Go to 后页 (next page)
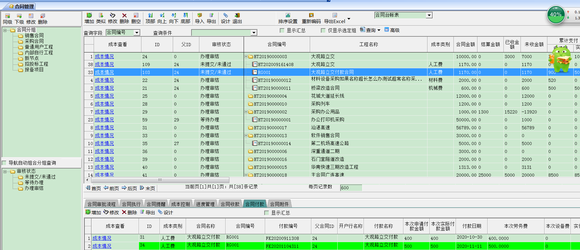 pyautogui.click(x=129, y=188)
